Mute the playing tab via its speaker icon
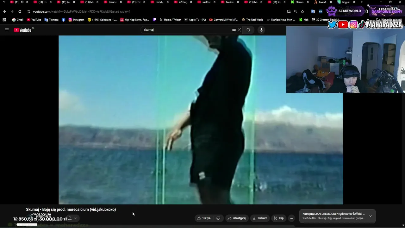This screenshot has height=228, width=405. point(22,2)
